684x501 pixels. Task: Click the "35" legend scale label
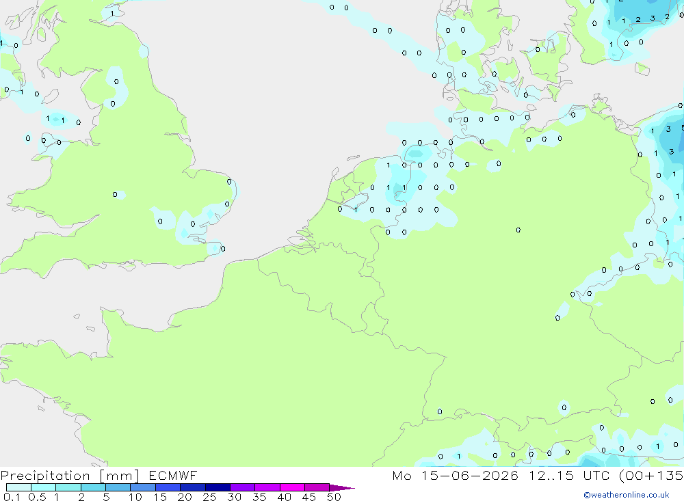(x=259, y=497)
